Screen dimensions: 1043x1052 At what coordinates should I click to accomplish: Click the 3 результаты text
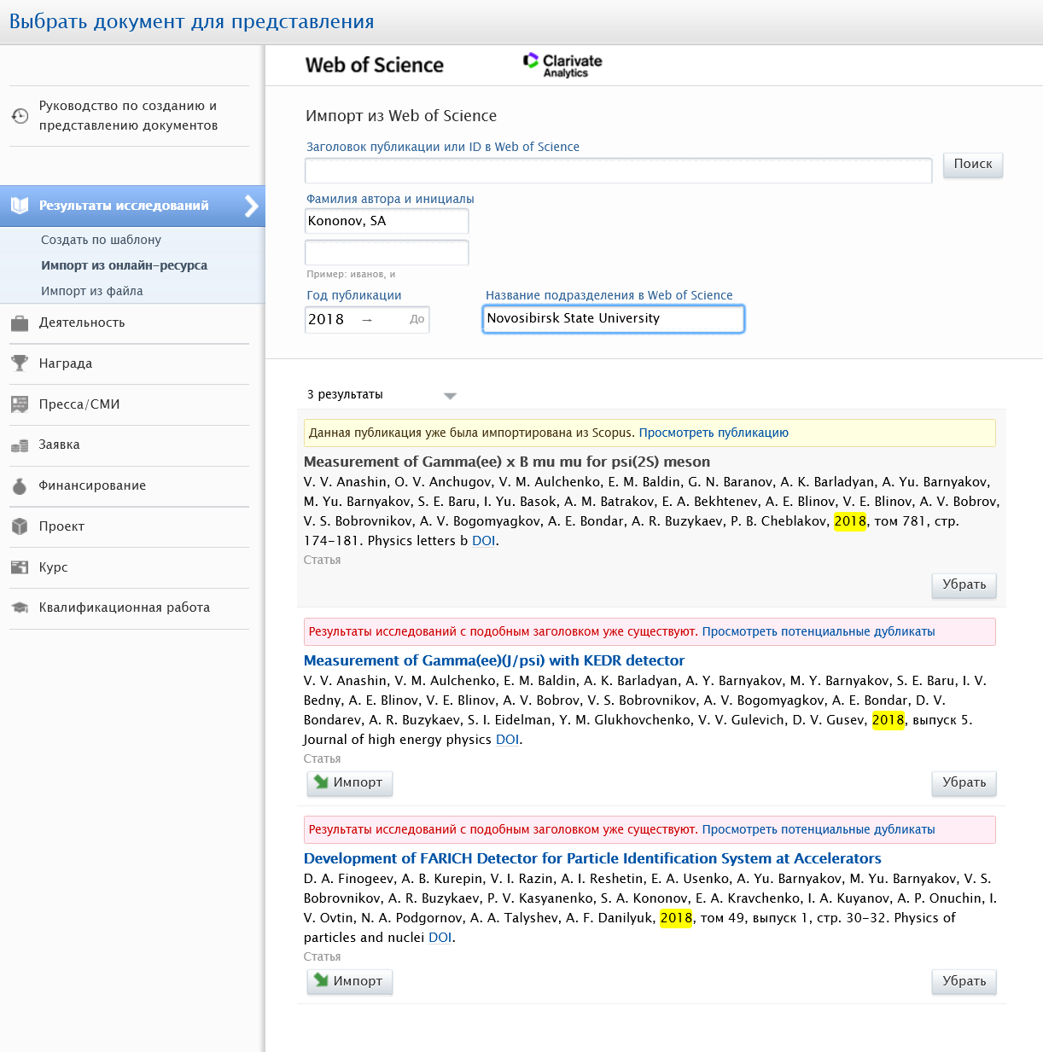(345, 394)
